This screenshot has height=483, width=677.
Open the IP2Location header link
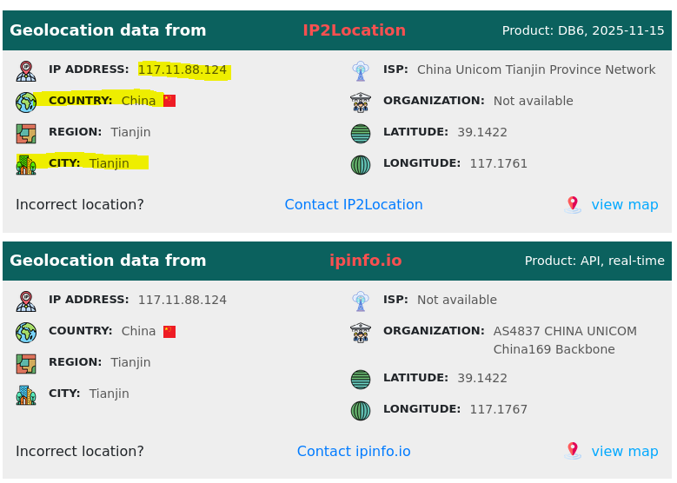point(354,30)
